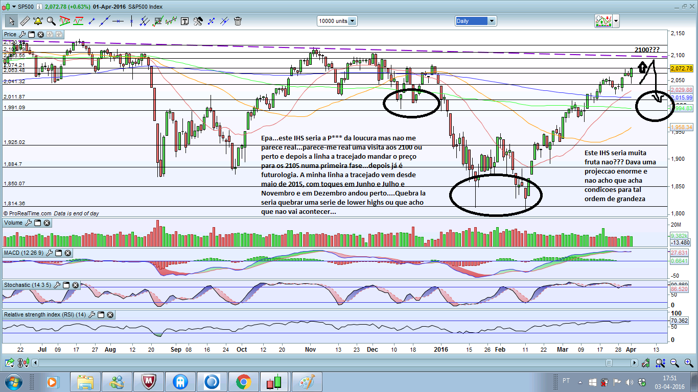Click the SP500 info icon
This screenshot has height=392, width=698.
[39, 6]
